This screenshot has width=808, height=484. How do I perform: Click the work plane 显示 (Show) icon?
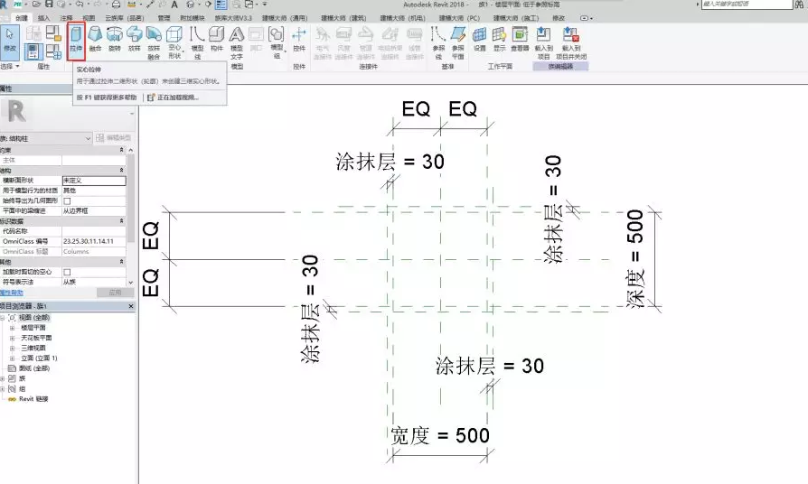point(499,39)
